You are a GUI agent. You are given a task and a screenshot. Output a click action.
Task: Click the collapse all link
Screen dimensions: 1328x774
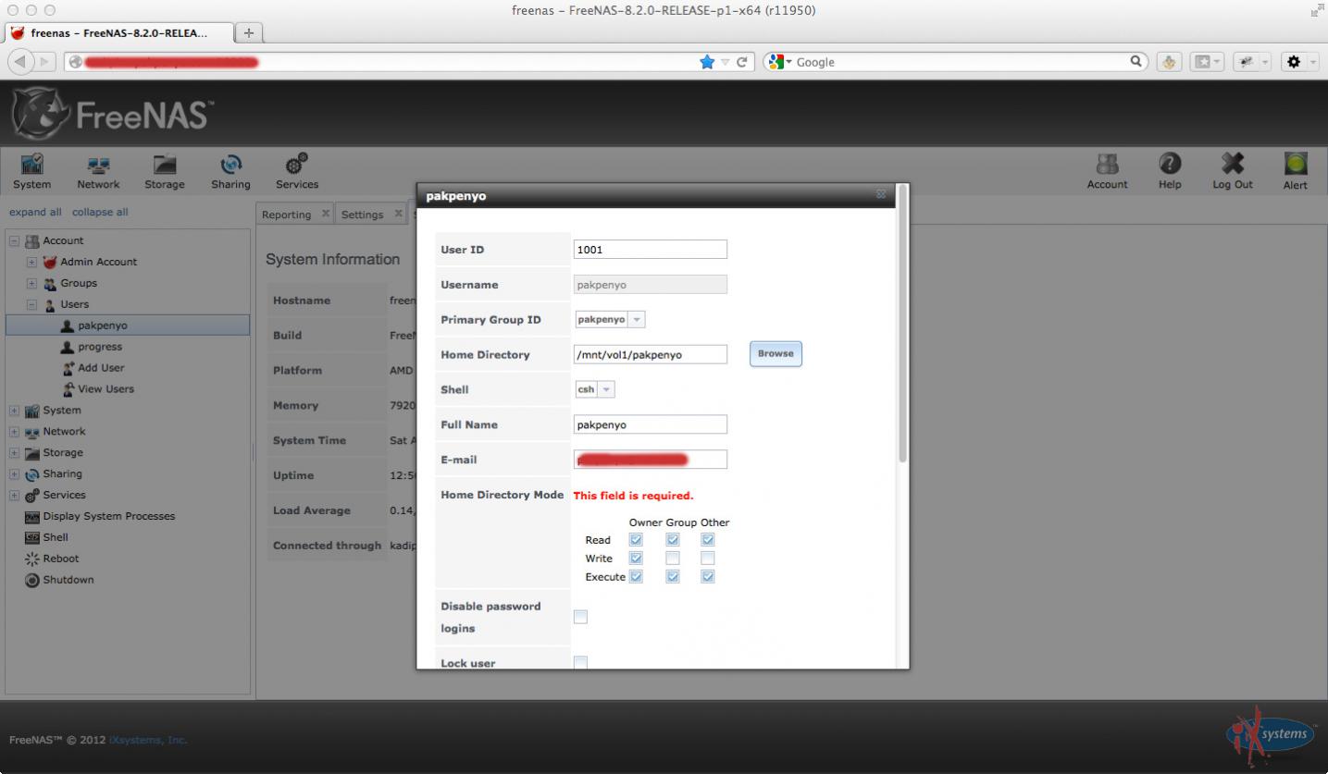pos(100,212)
